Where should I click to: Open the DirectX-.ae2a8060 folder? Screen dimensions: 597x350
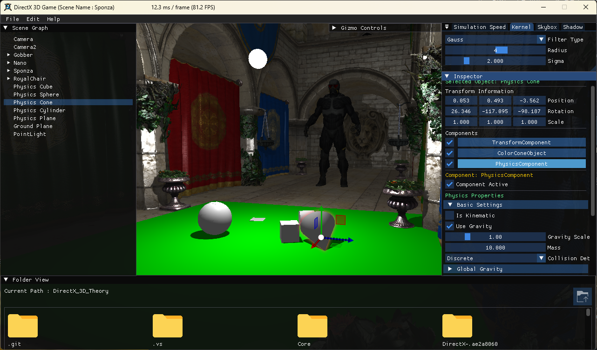(x=457, y=326)
